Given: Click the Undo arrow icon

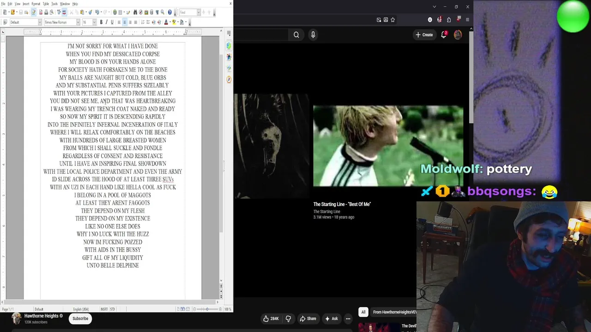Looking at the screenshot, I should tap(97, 12).
